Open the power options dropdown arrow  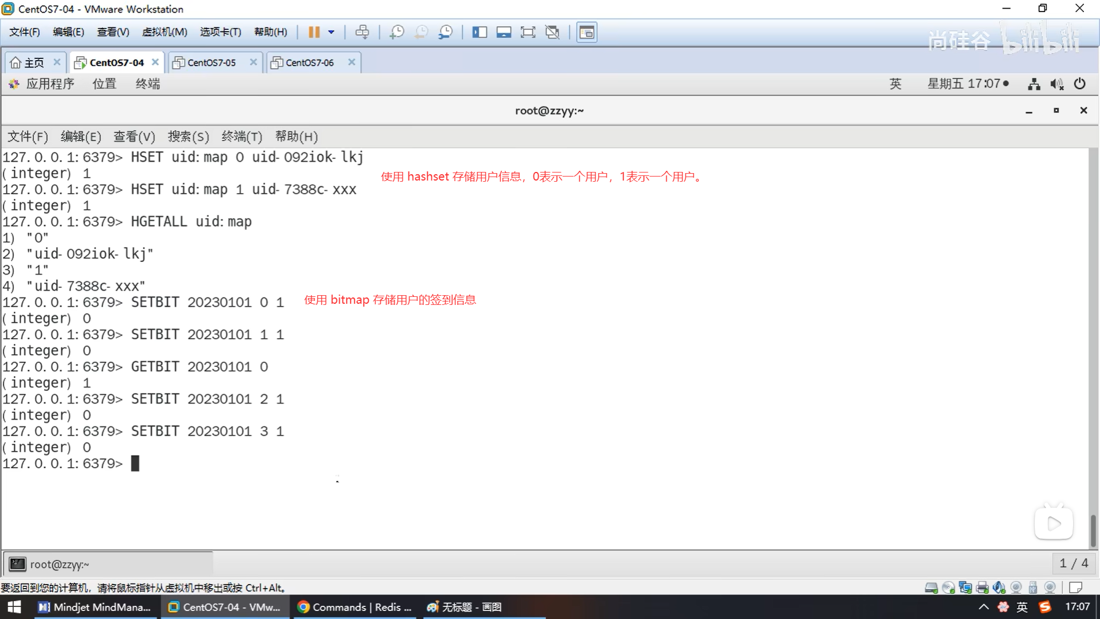[x=331, y=32]
